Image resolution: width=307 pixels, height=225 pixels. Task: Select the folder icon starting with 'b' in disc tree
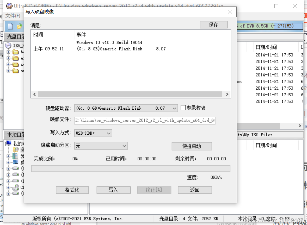[16, 52]
